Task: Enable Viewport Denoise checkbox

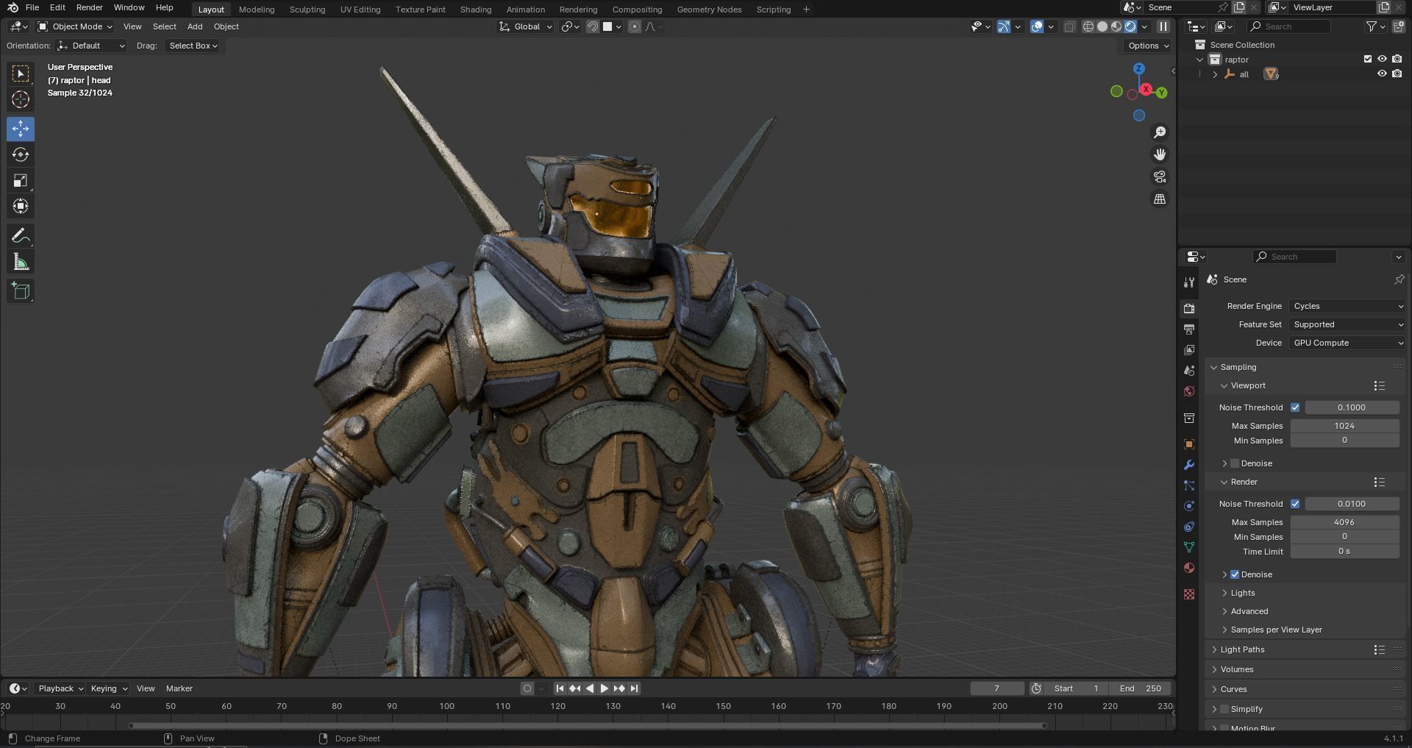Action: pos(1235,463)
